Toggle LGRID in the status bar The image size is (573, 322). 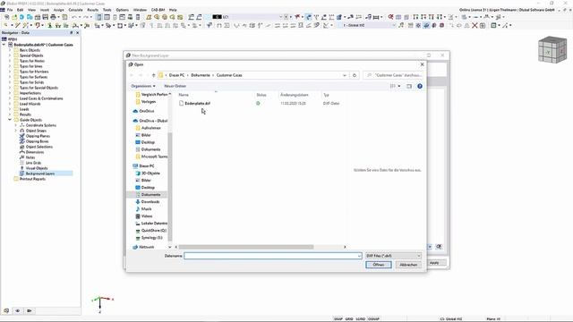(x=360, y=318)
